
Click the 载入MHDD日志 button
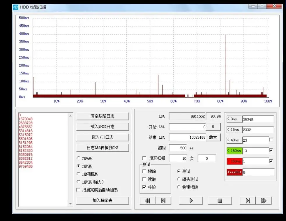click(103, 127)
